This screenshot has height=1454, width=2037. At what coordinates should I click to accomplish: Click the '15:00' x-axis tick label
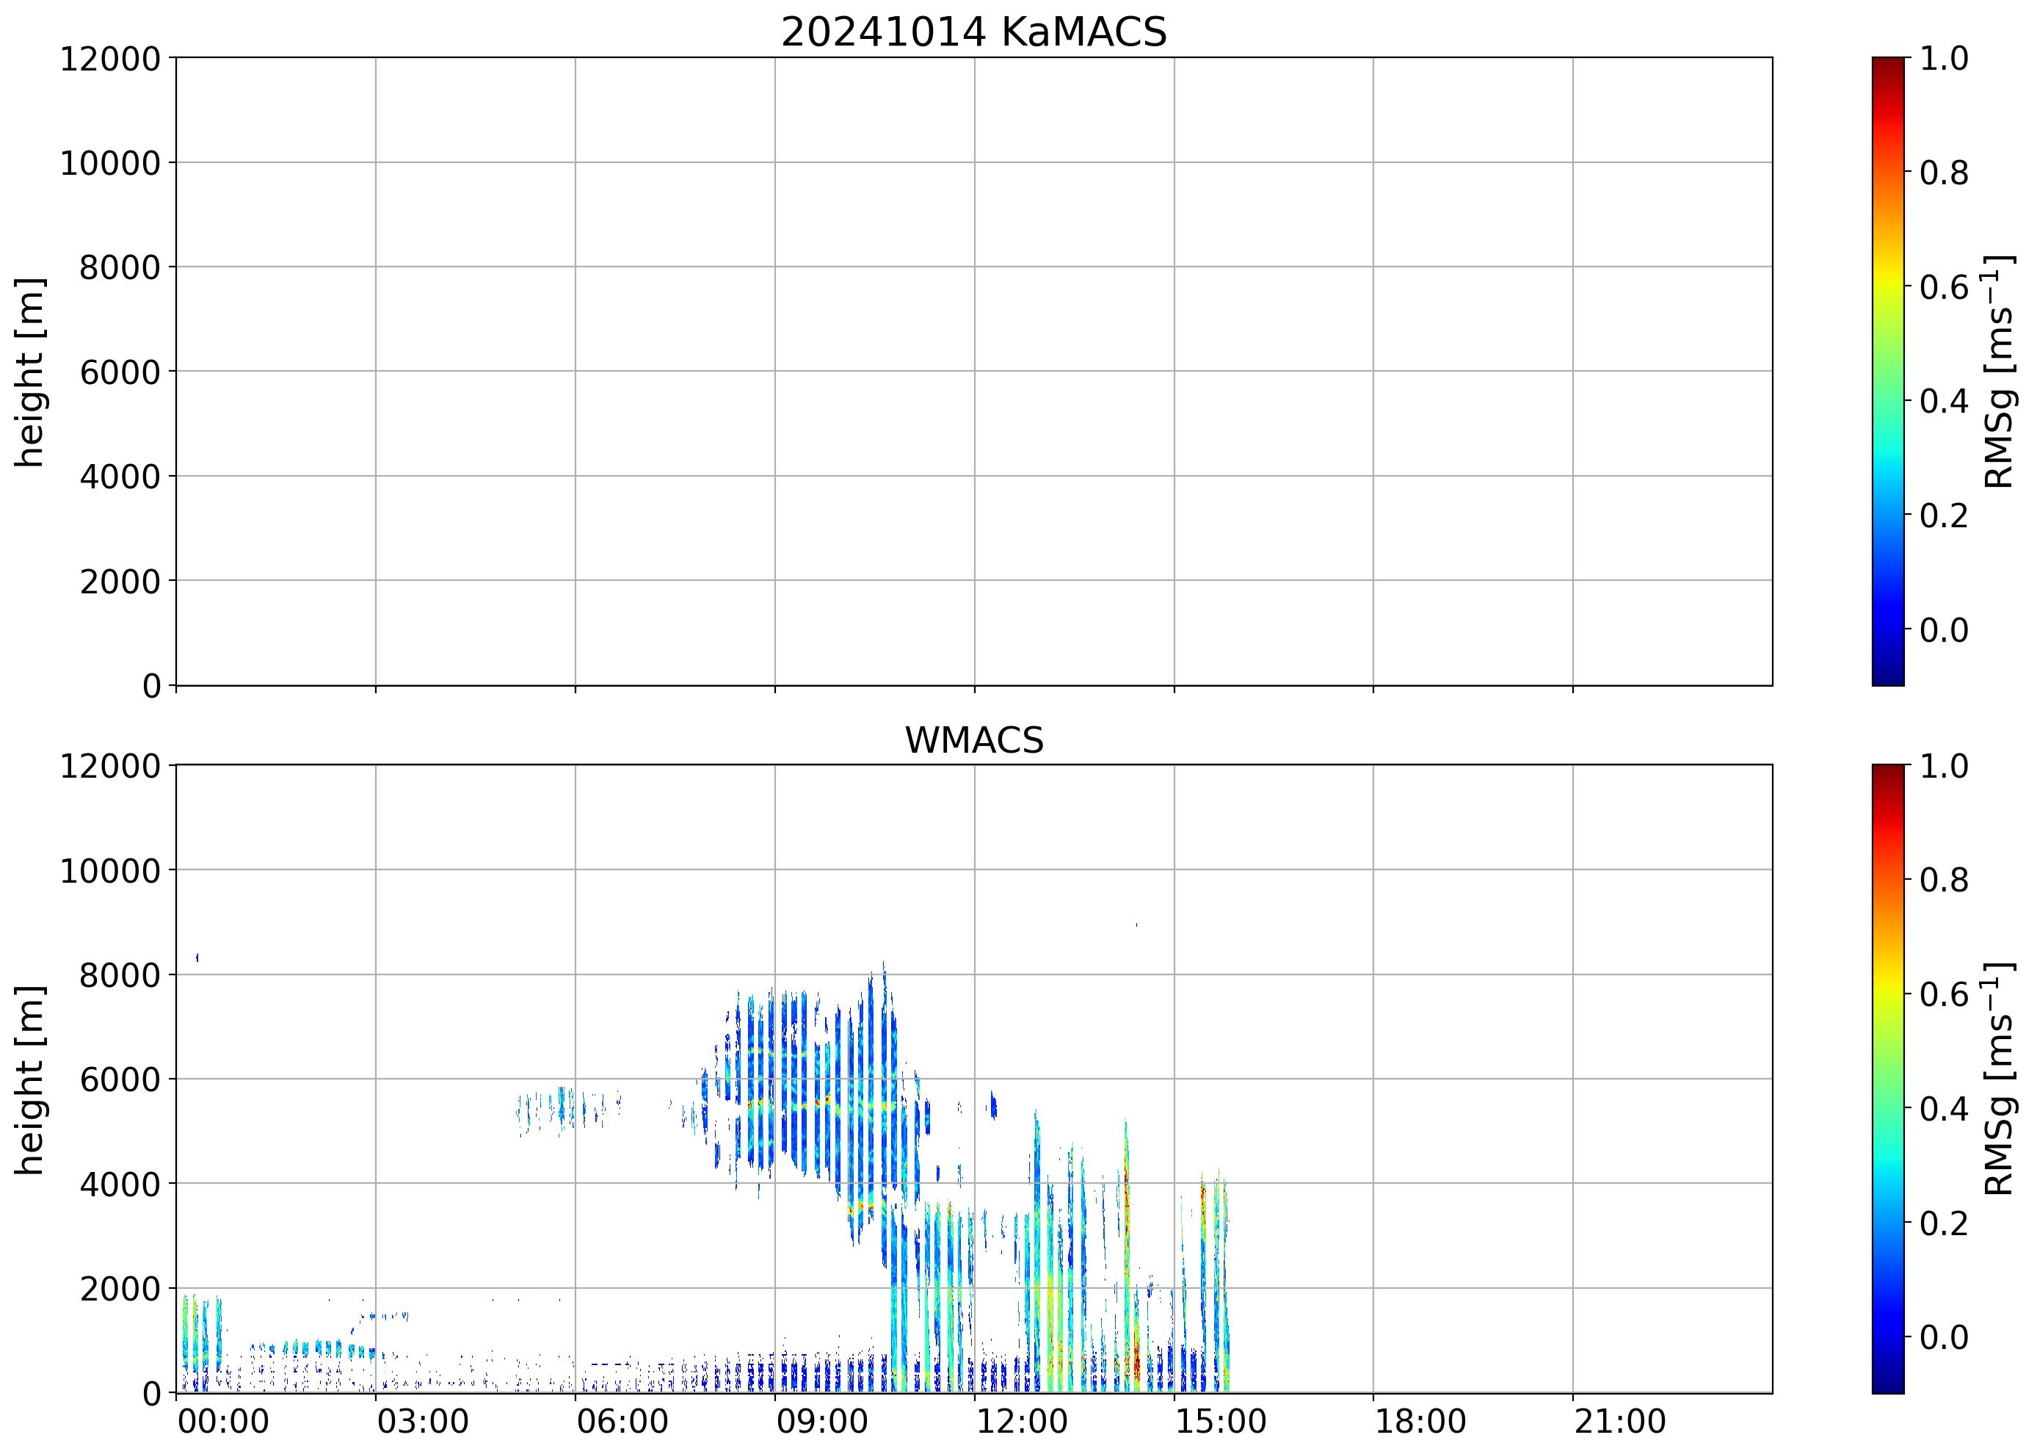[x=1220, y=1422]
